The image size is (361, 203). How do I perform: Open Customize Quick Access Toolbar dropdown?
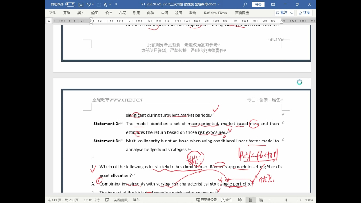pyautogui.click(x=116, y=4)
